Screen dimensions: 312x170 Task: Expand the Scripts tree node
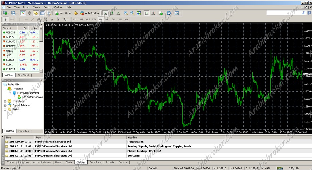5,110
